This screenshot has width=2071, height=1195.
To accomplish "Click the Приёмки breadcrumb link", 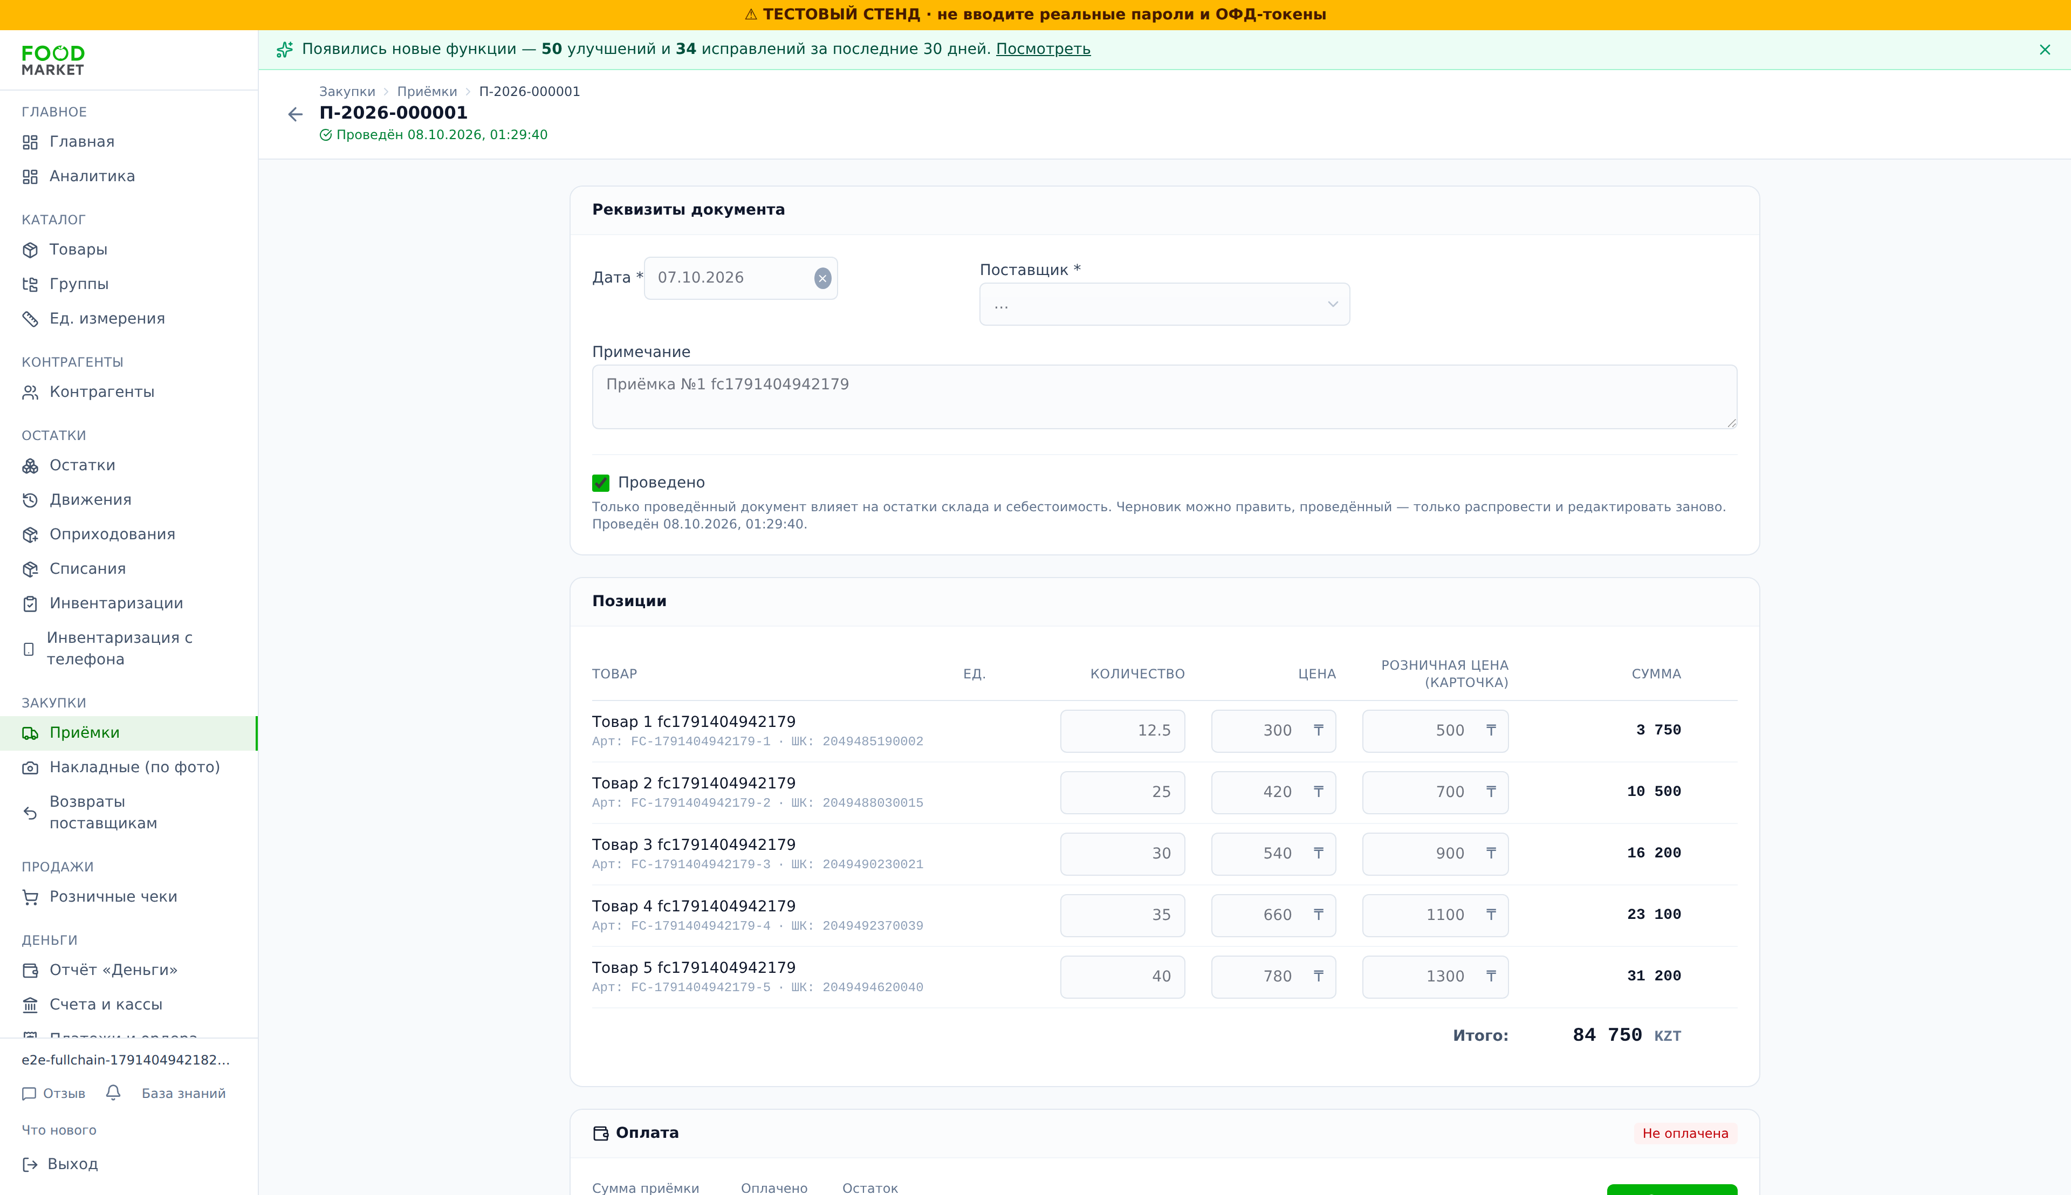I will pos(427,91).
